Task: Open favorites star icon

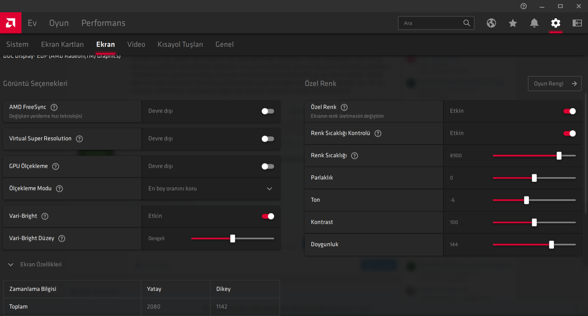Action: tap(513, 23)
